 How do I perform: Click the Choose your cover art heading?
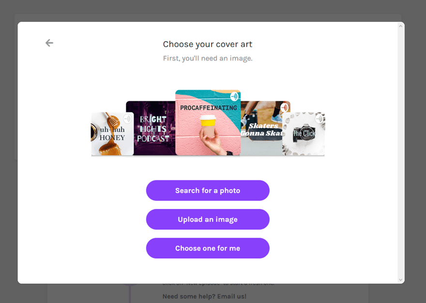[208, 45]
